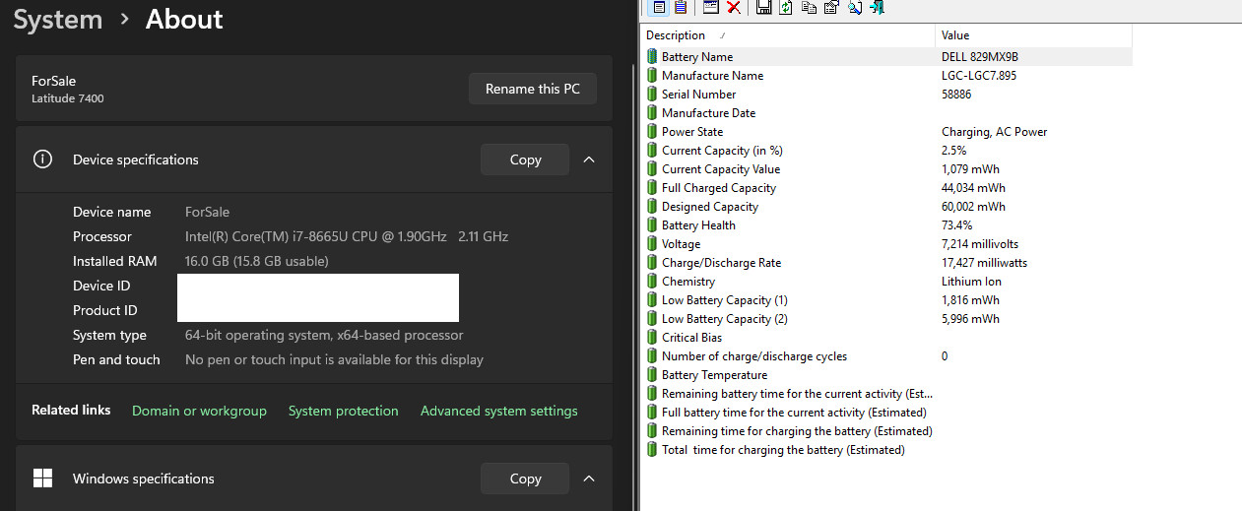Sort by the Description column header
This screenshot has width=1242, height=511.
787,35
